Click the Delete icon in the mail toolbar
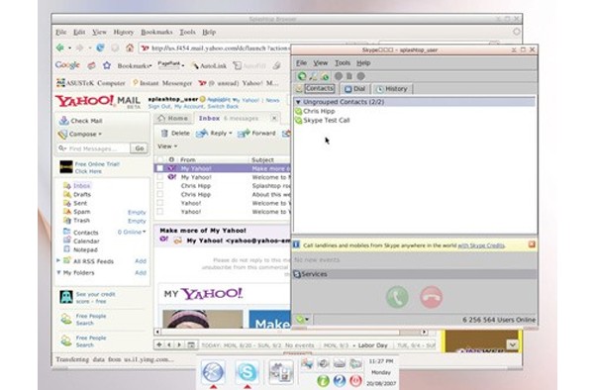Image resolution: width=594 pixels, height=390 pixels. click(164, 134)
